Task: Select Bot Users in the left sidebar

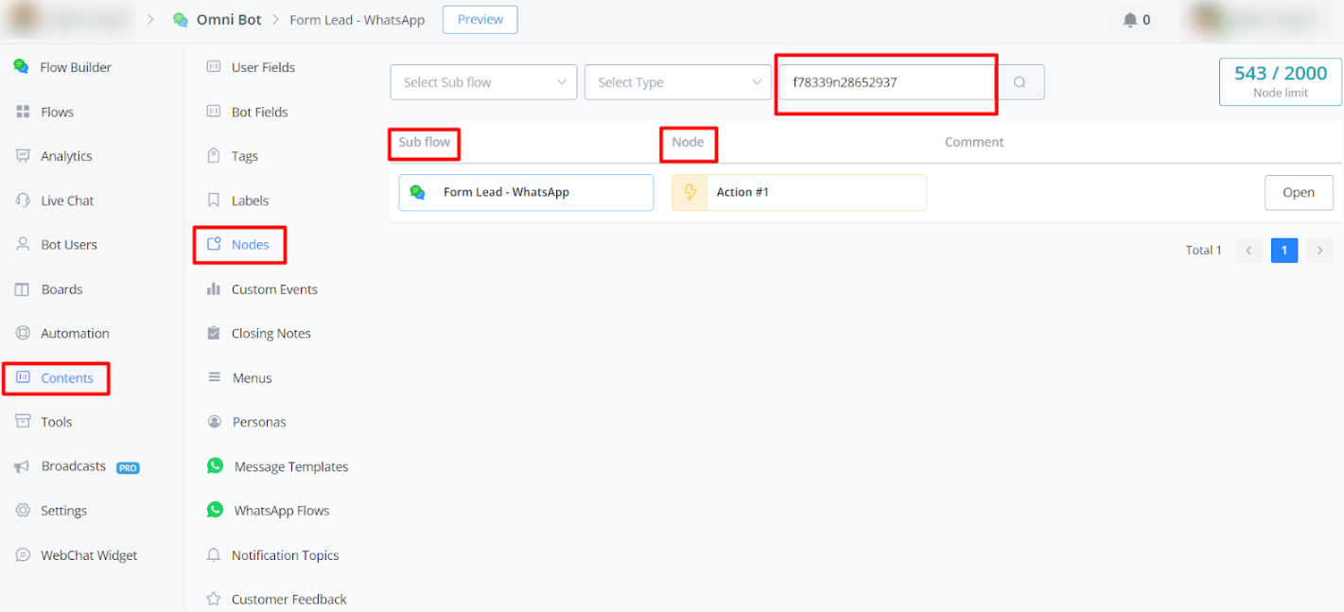Action: point(68,245)
